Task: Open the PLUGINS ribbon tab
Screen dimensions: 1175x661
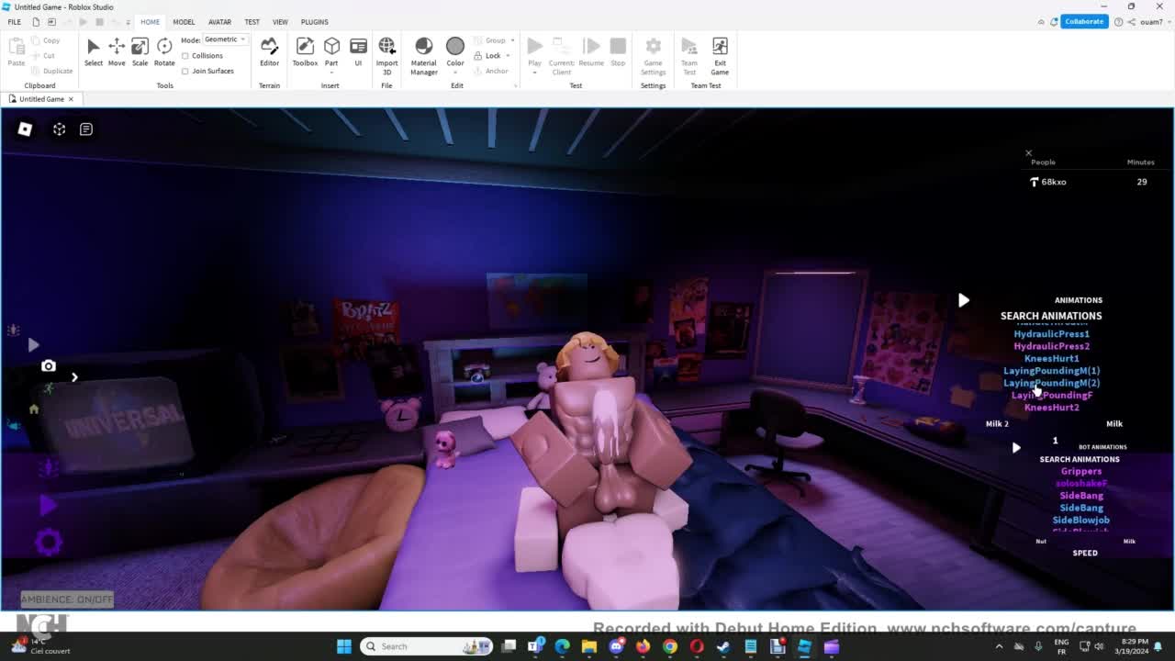Action: click(x=314, y=22)
